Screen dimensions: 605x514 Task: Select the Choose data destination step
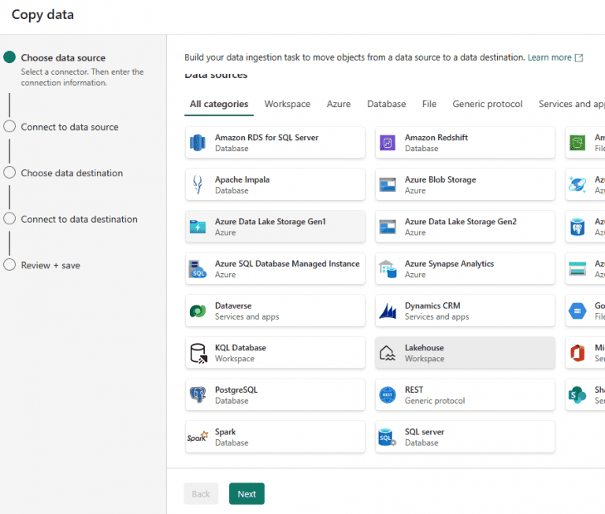(x=72, y=173)
